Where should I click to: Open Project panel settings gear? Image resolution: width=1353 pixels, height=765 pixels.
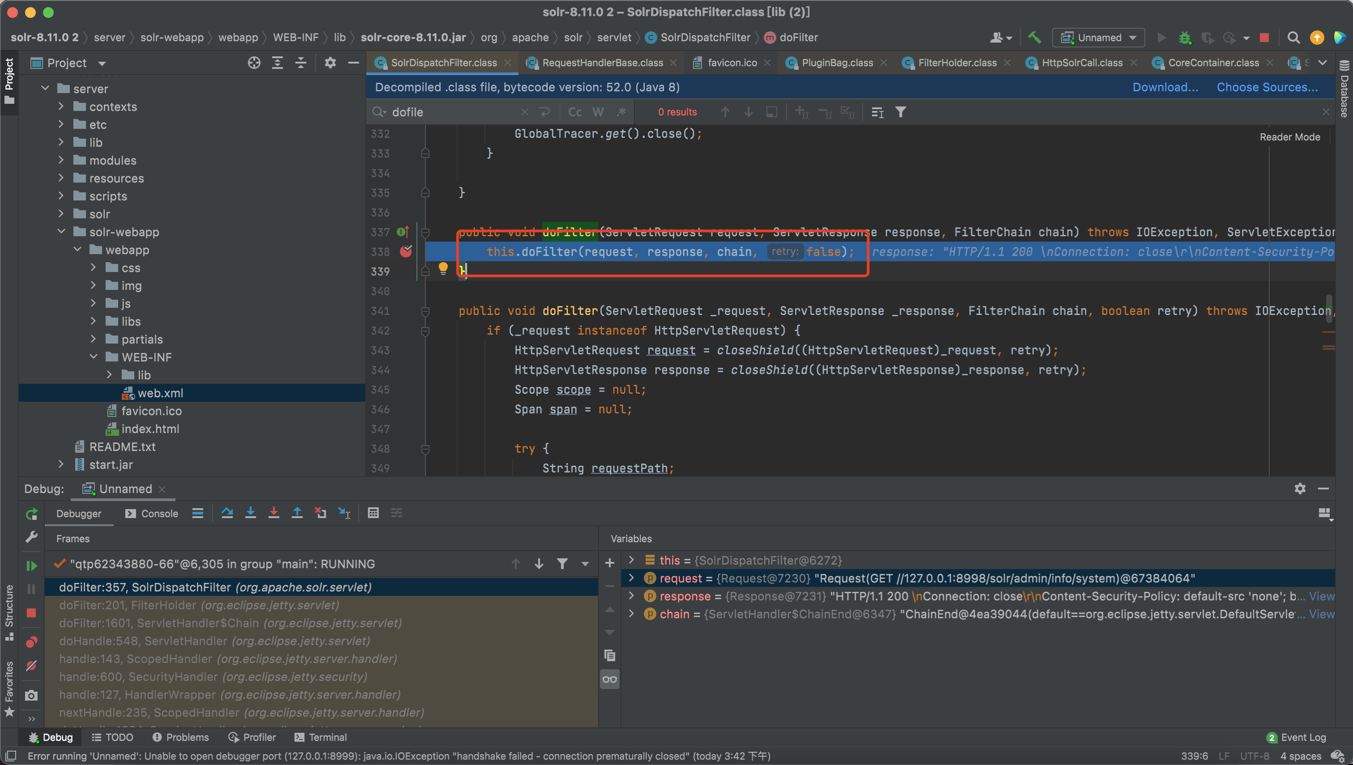[x=330, y=63]
